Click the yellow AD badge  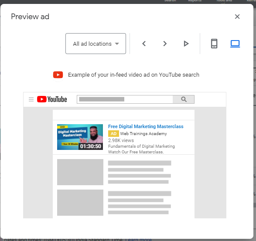[113, 134]
